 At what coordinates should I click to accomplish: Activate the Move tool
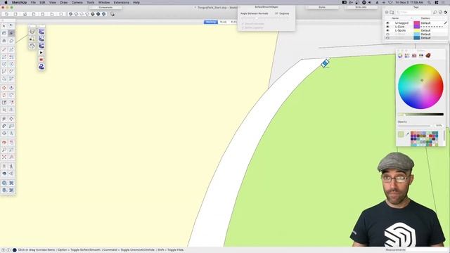click(4, 88)
